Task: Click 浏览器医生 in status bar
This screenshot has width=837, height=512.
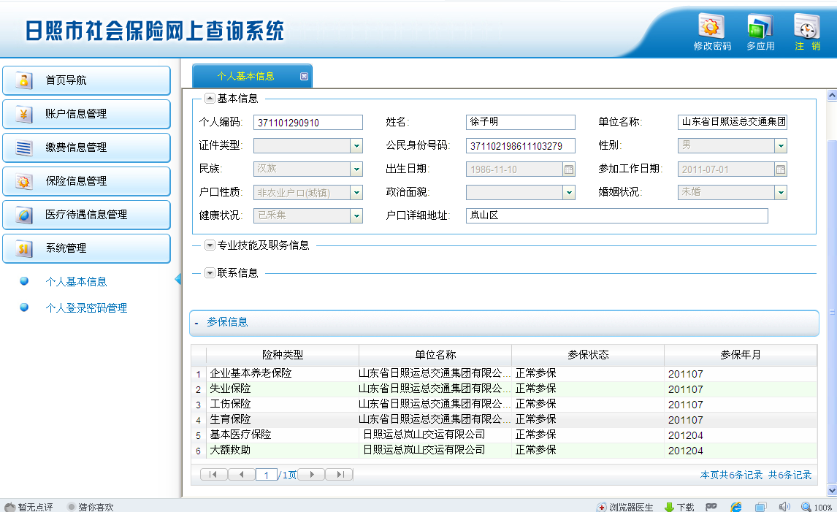Action: 625,507
